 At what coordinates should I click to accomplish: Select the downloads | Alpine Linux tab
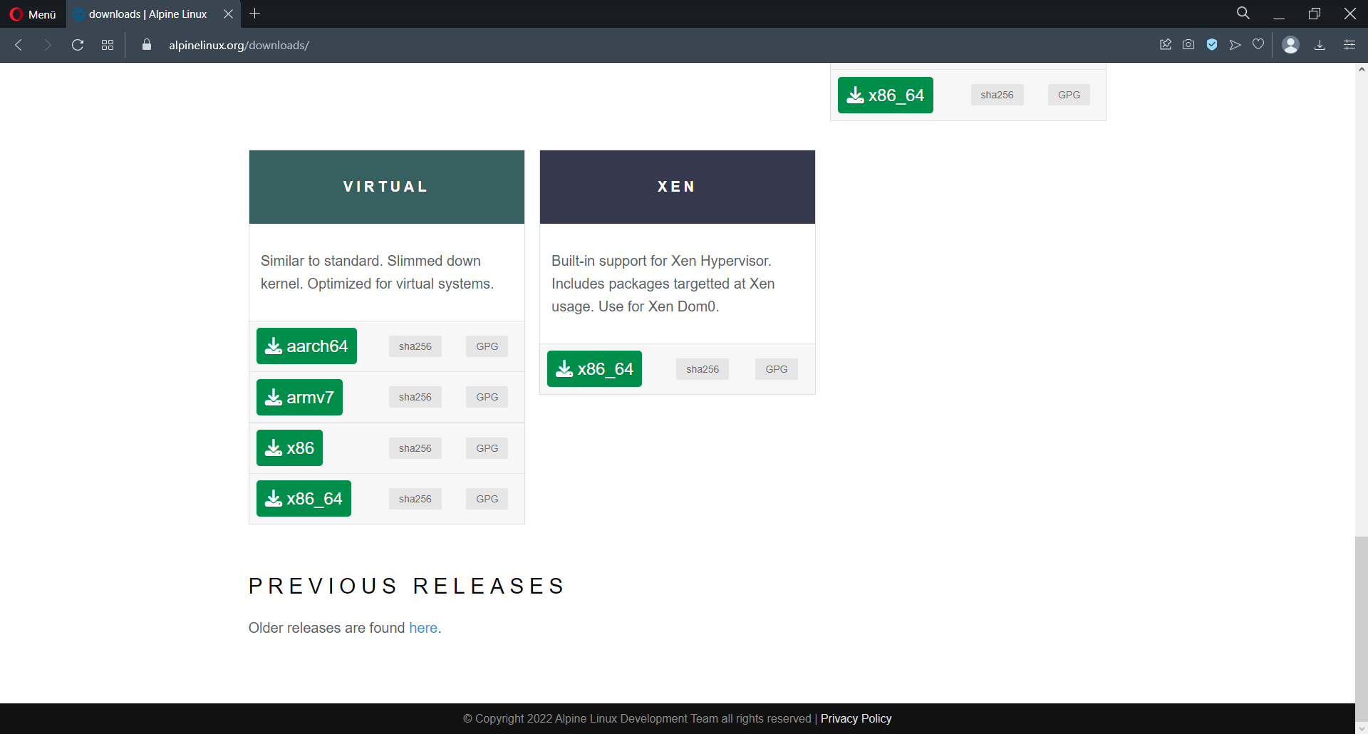(x=147, y=14)
